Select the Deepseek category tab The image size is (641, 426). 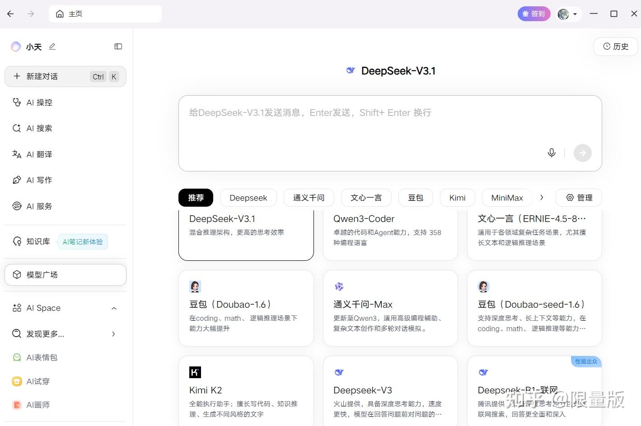point(248,198)
